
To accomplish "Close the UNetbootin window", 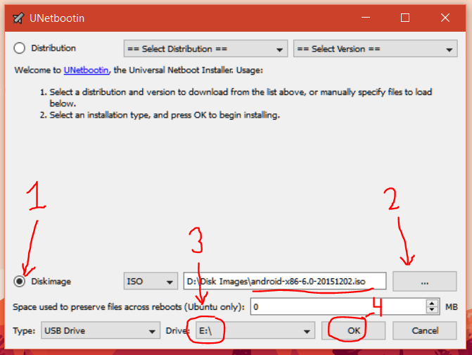I will pos(445,18).
